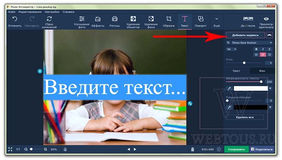The height and width of the screenshot is (160, 282).
Task: Align text to the right
Action: 269,55
